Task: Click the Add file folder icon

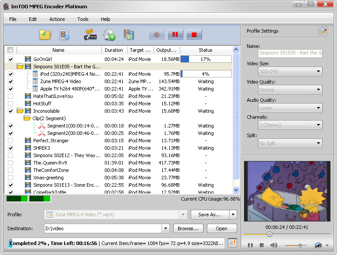Action: pyautogui.click(x=45, y=34)
